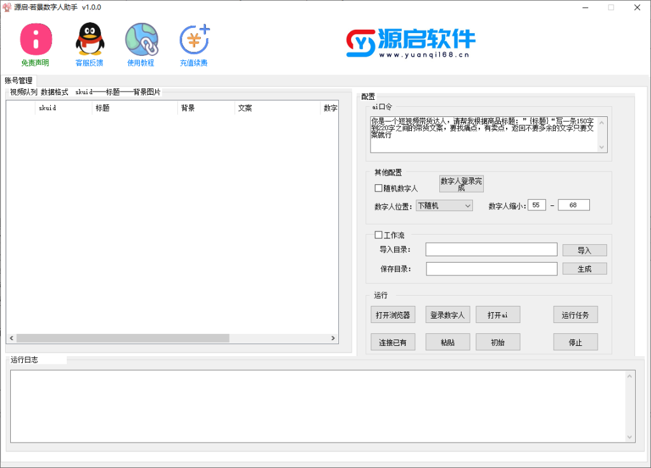Screen dimensions: 651x468
Task: Click the pink 免责声明 disclaimer icon
Action: pyautogui.click(x=35, y=40)
